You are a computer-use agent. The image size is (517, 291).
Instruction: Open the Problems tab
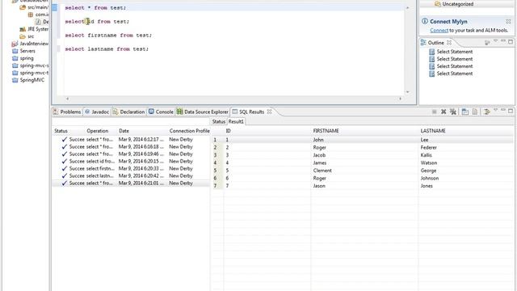(67, 112)
